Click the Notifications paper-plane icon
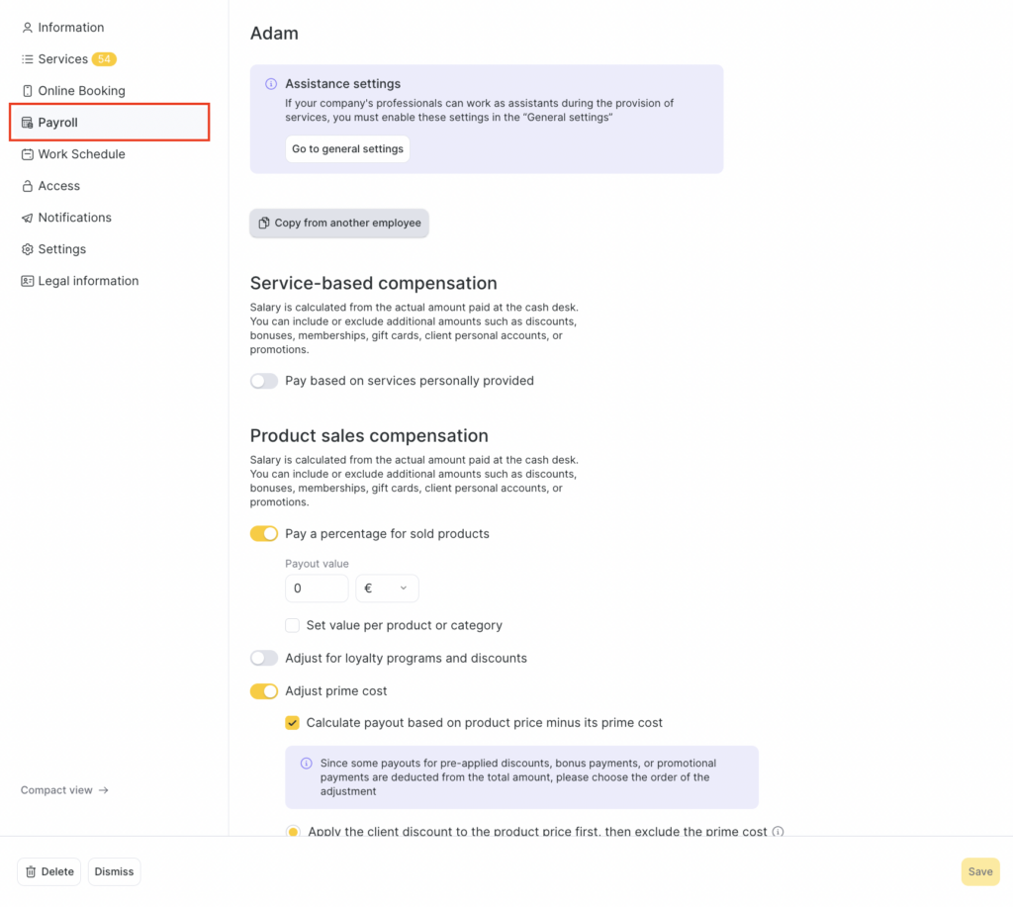The image size is (1013, 907). pyautogui.click(x=28, y=218)
